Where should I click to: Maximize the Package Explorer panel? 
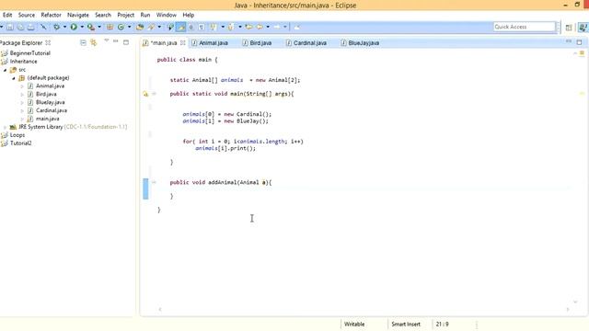coord(126,42)
